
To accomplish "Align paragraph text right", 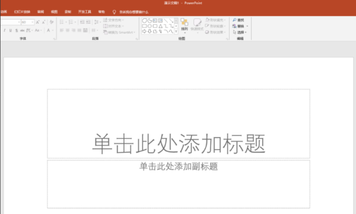I will [x=74, y=30].
